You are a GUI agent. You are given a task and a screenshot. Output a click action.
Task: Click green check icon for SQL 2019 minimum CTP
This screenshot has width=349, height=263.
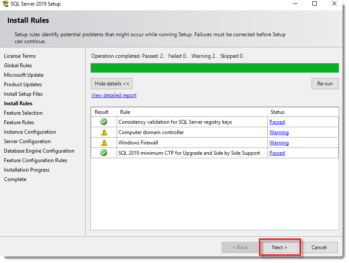[104, 153]
